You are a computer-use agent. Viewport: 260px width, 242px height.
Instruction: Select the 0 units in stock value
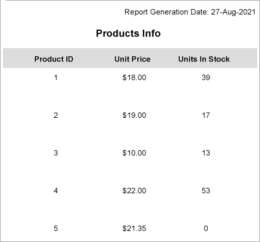[206, 229]
